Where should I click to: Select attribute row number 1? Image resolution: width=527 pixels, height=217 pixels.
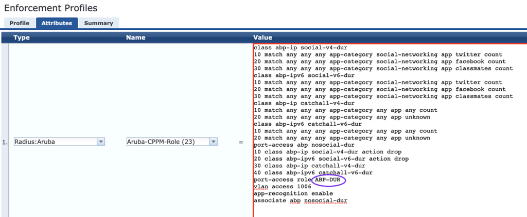click(5, 142)
